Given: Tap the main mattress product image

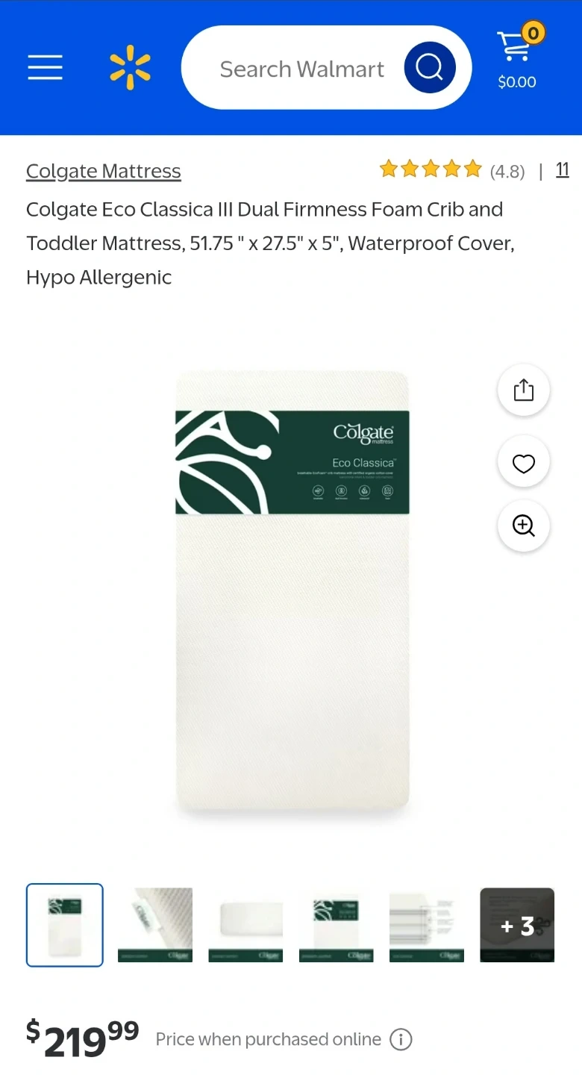Looking at the screenshot, I should [x=292, y=590].
